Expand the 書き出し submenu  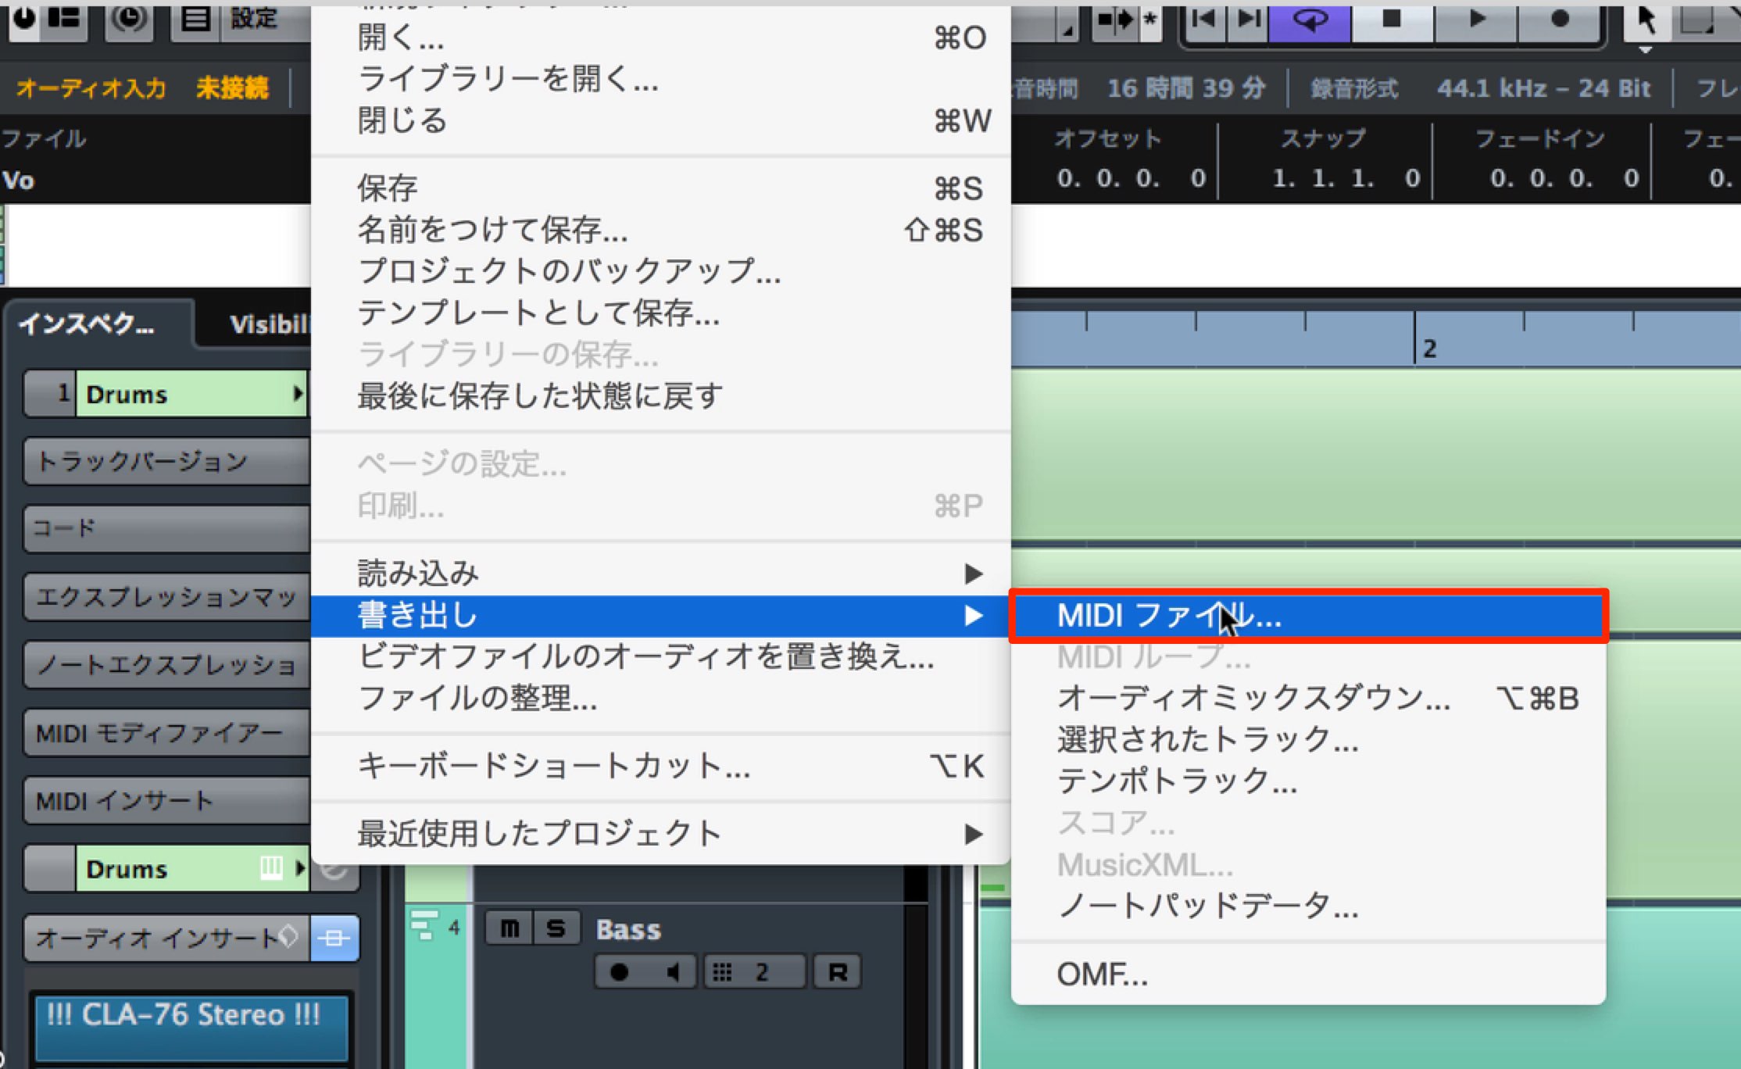pos(661,616)
